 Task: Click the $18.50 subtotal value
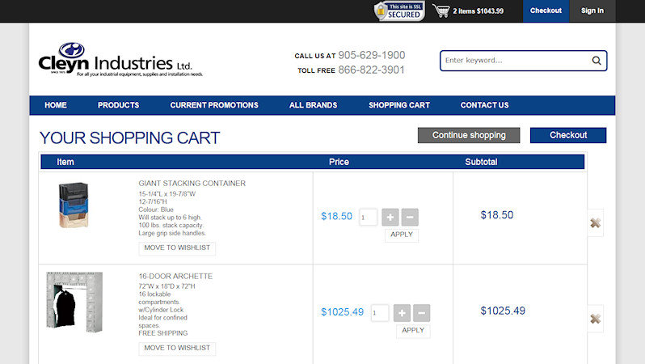coord(497,215)
